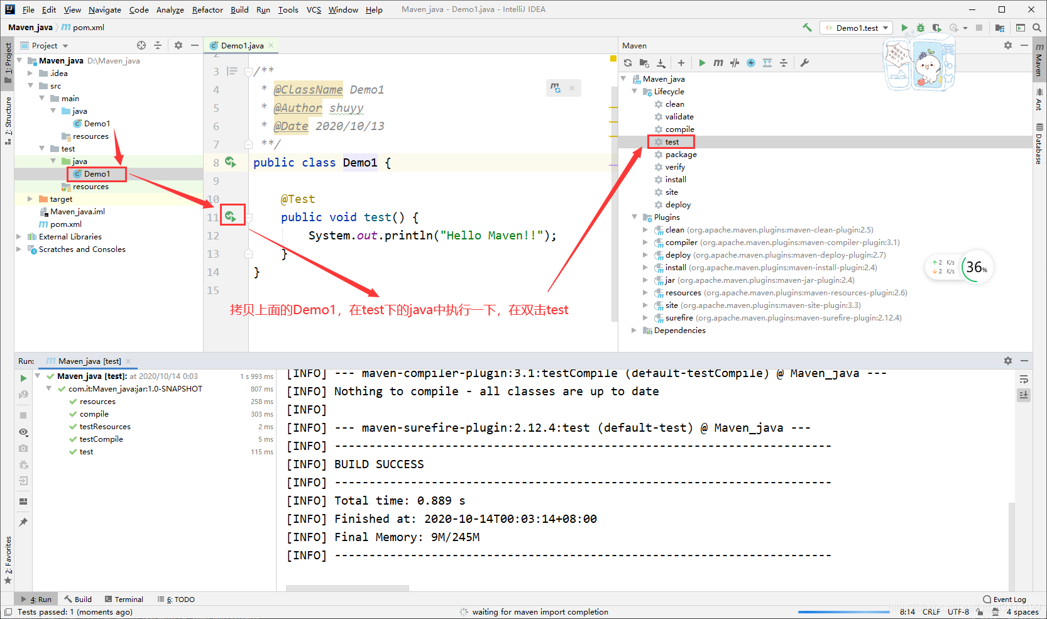Select the test lifecycle phase

click(x=672, y=142)
